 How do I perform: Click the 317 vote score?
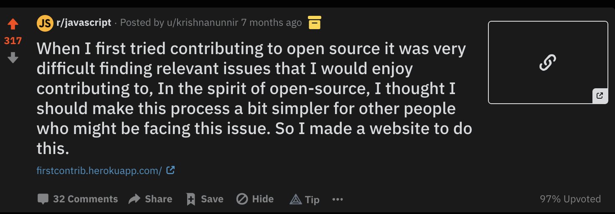click(x=13, y=41)
